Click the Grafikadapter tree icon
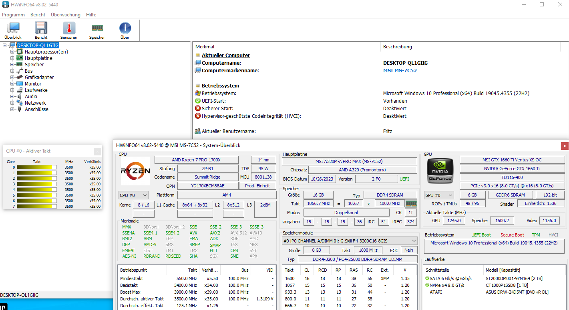This screenshot has width=569, height=310. point(19,77)
